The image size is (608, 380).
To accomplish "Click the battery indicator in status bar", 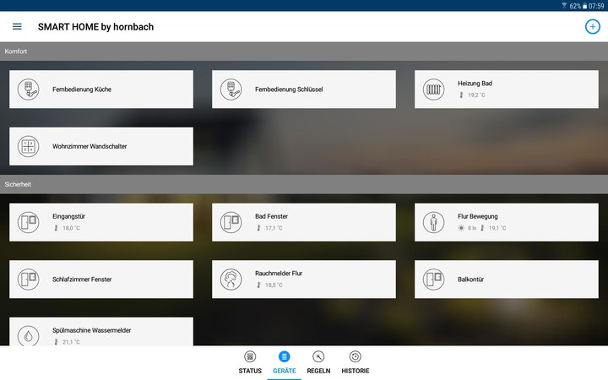I will (584, 6).
